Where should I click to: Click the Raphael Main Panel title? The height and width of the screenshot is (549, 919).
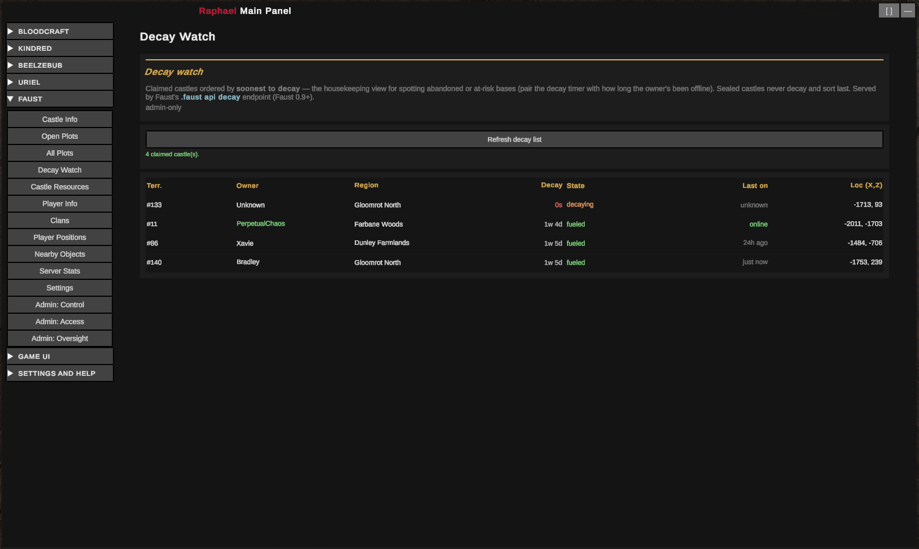click(245, 11)
